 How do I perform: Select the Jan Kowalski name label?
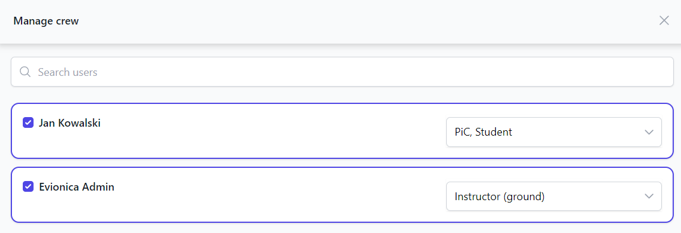(69, 123)
